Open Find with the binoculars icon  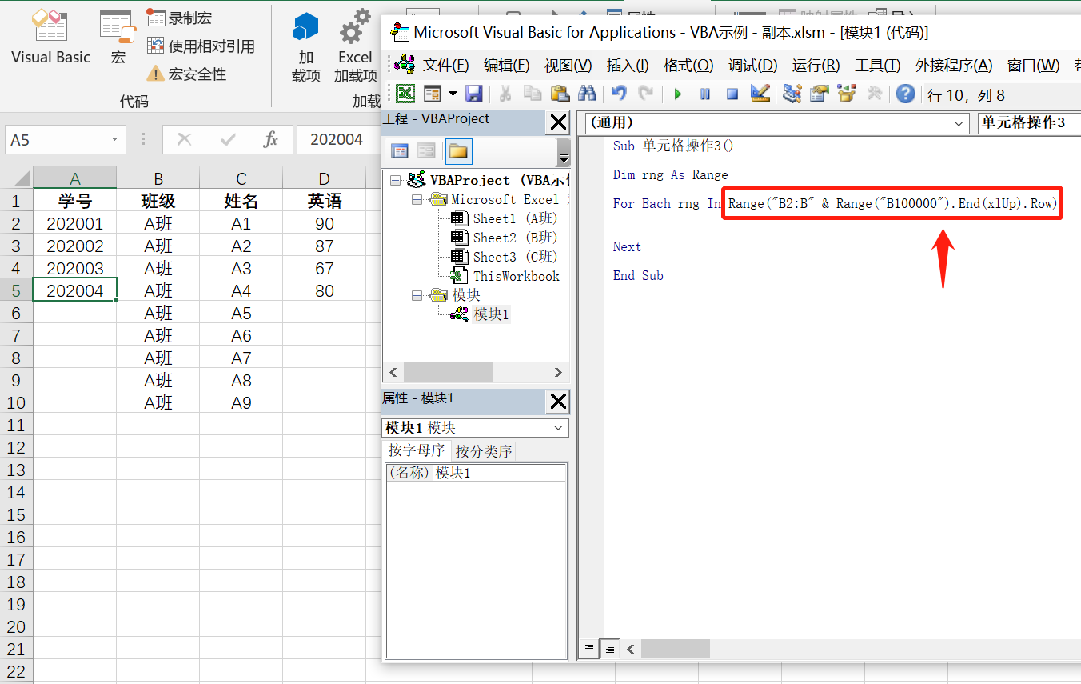(588, 94)
